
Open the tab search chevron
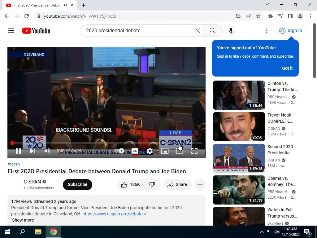(267, 4)
